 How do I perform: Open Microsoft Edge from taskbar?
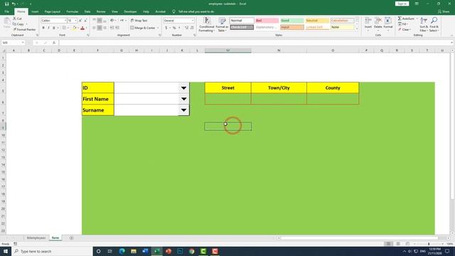[122, 251]
